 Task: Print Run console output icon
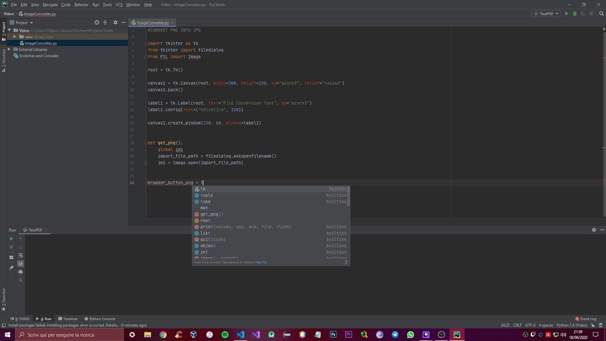click(20, 272)
